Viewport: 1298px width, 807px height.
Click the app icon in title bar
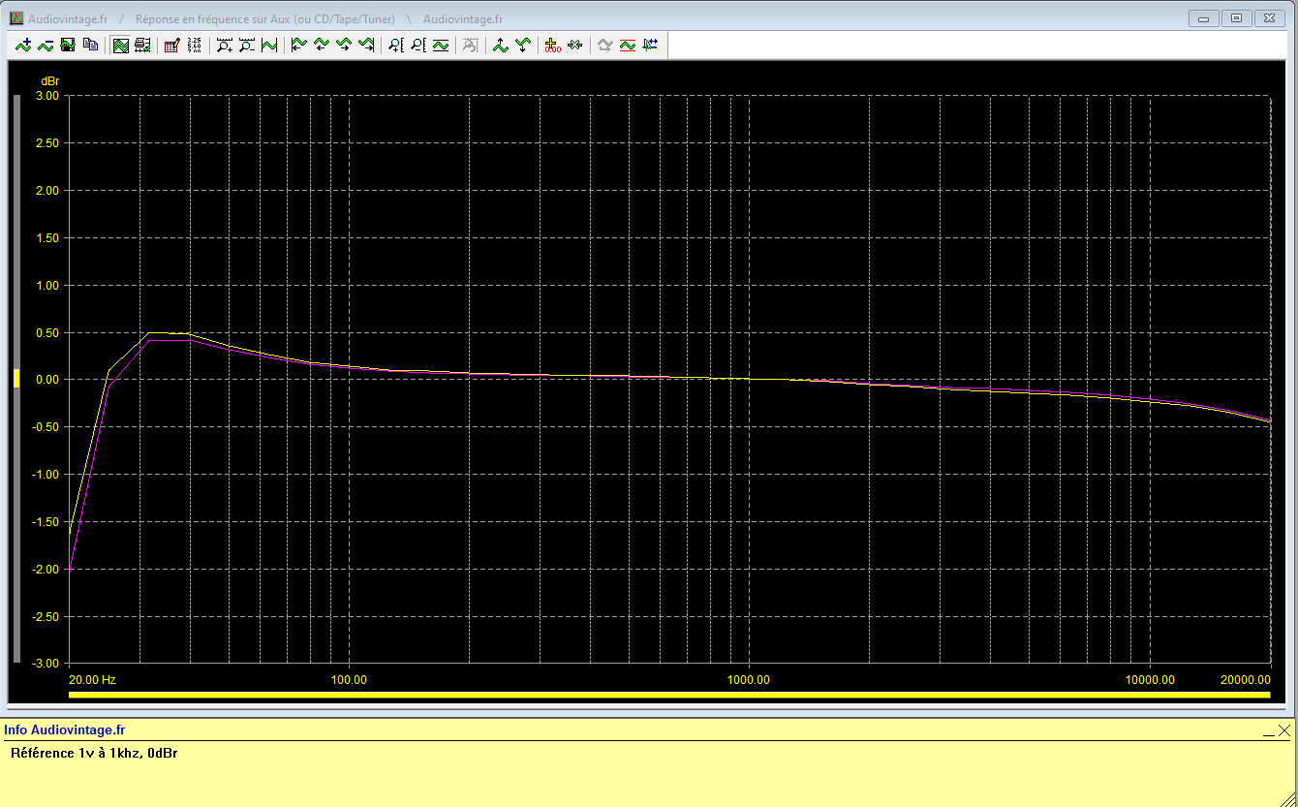(16, 18)
